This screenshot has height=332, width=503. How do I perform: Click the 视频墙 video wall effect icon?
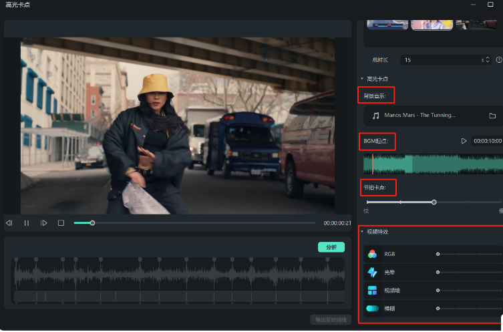coord(373,291)
